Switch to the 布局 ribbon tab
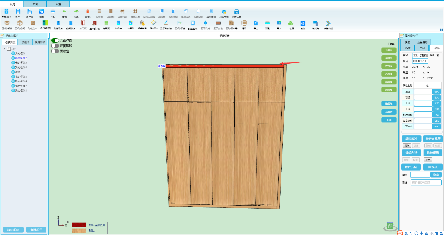This screenshot has width=444, height=235. pyautogui.click(x=35, y=4)
